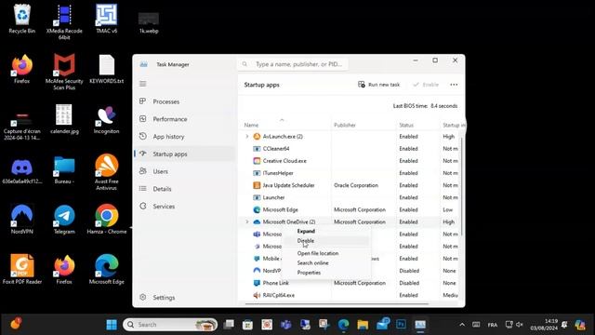
Task: Select the iTunesHelper startup row
Action: (x=350, y=173)
